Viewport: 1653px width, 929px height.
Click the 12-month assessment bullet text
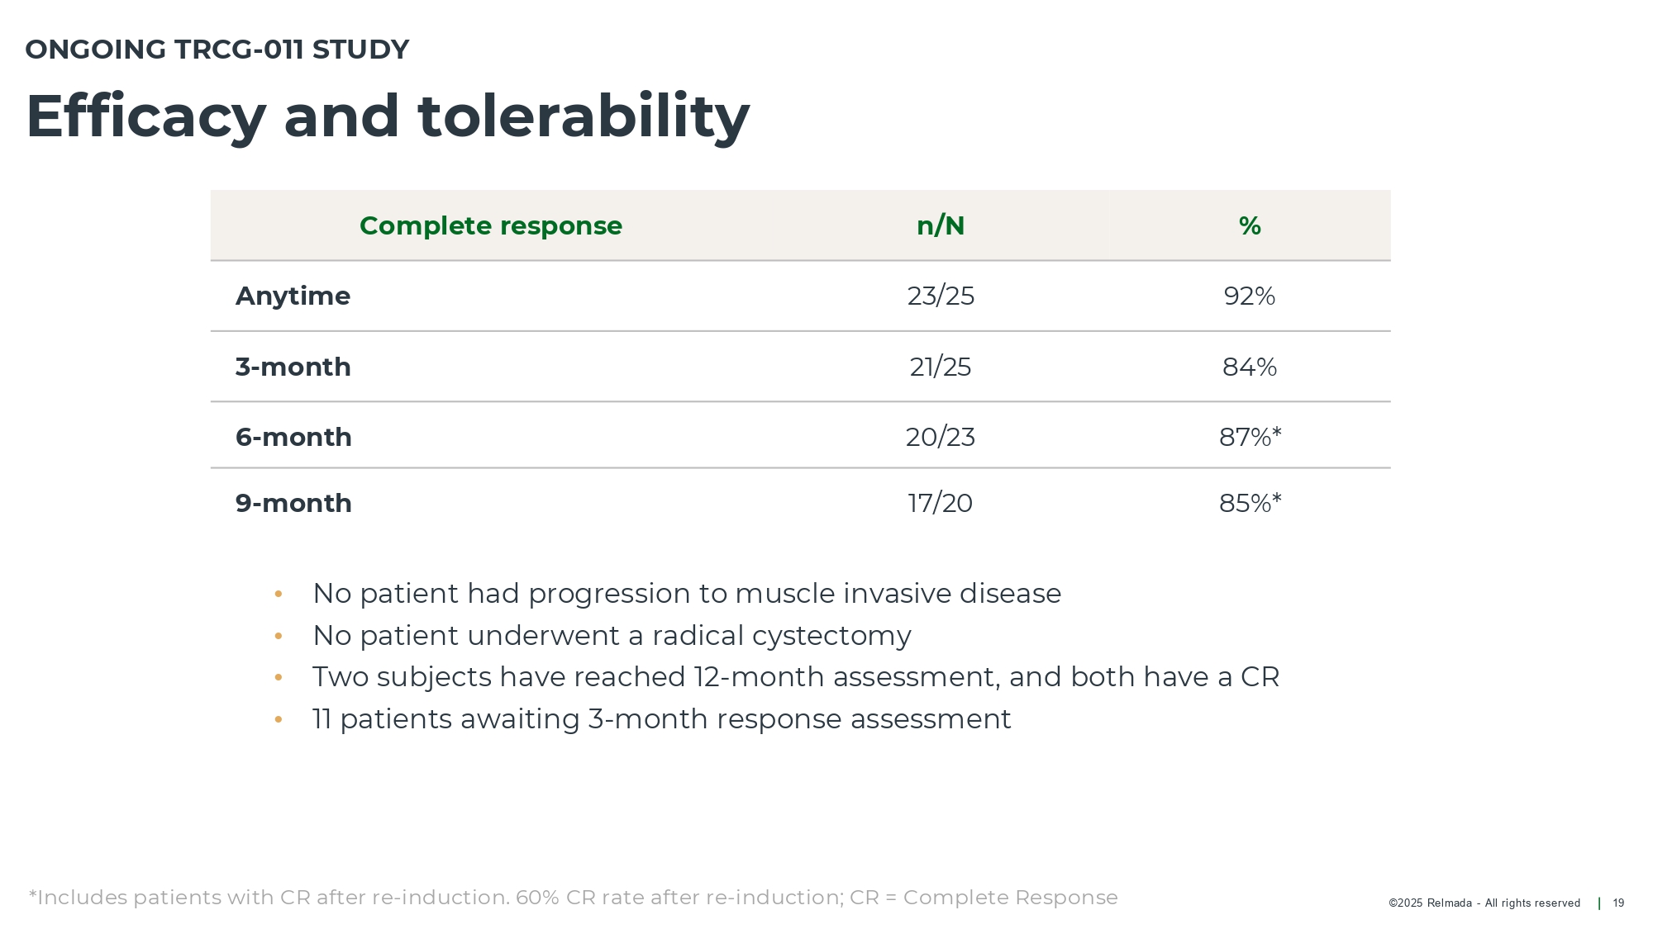point(795,677)
